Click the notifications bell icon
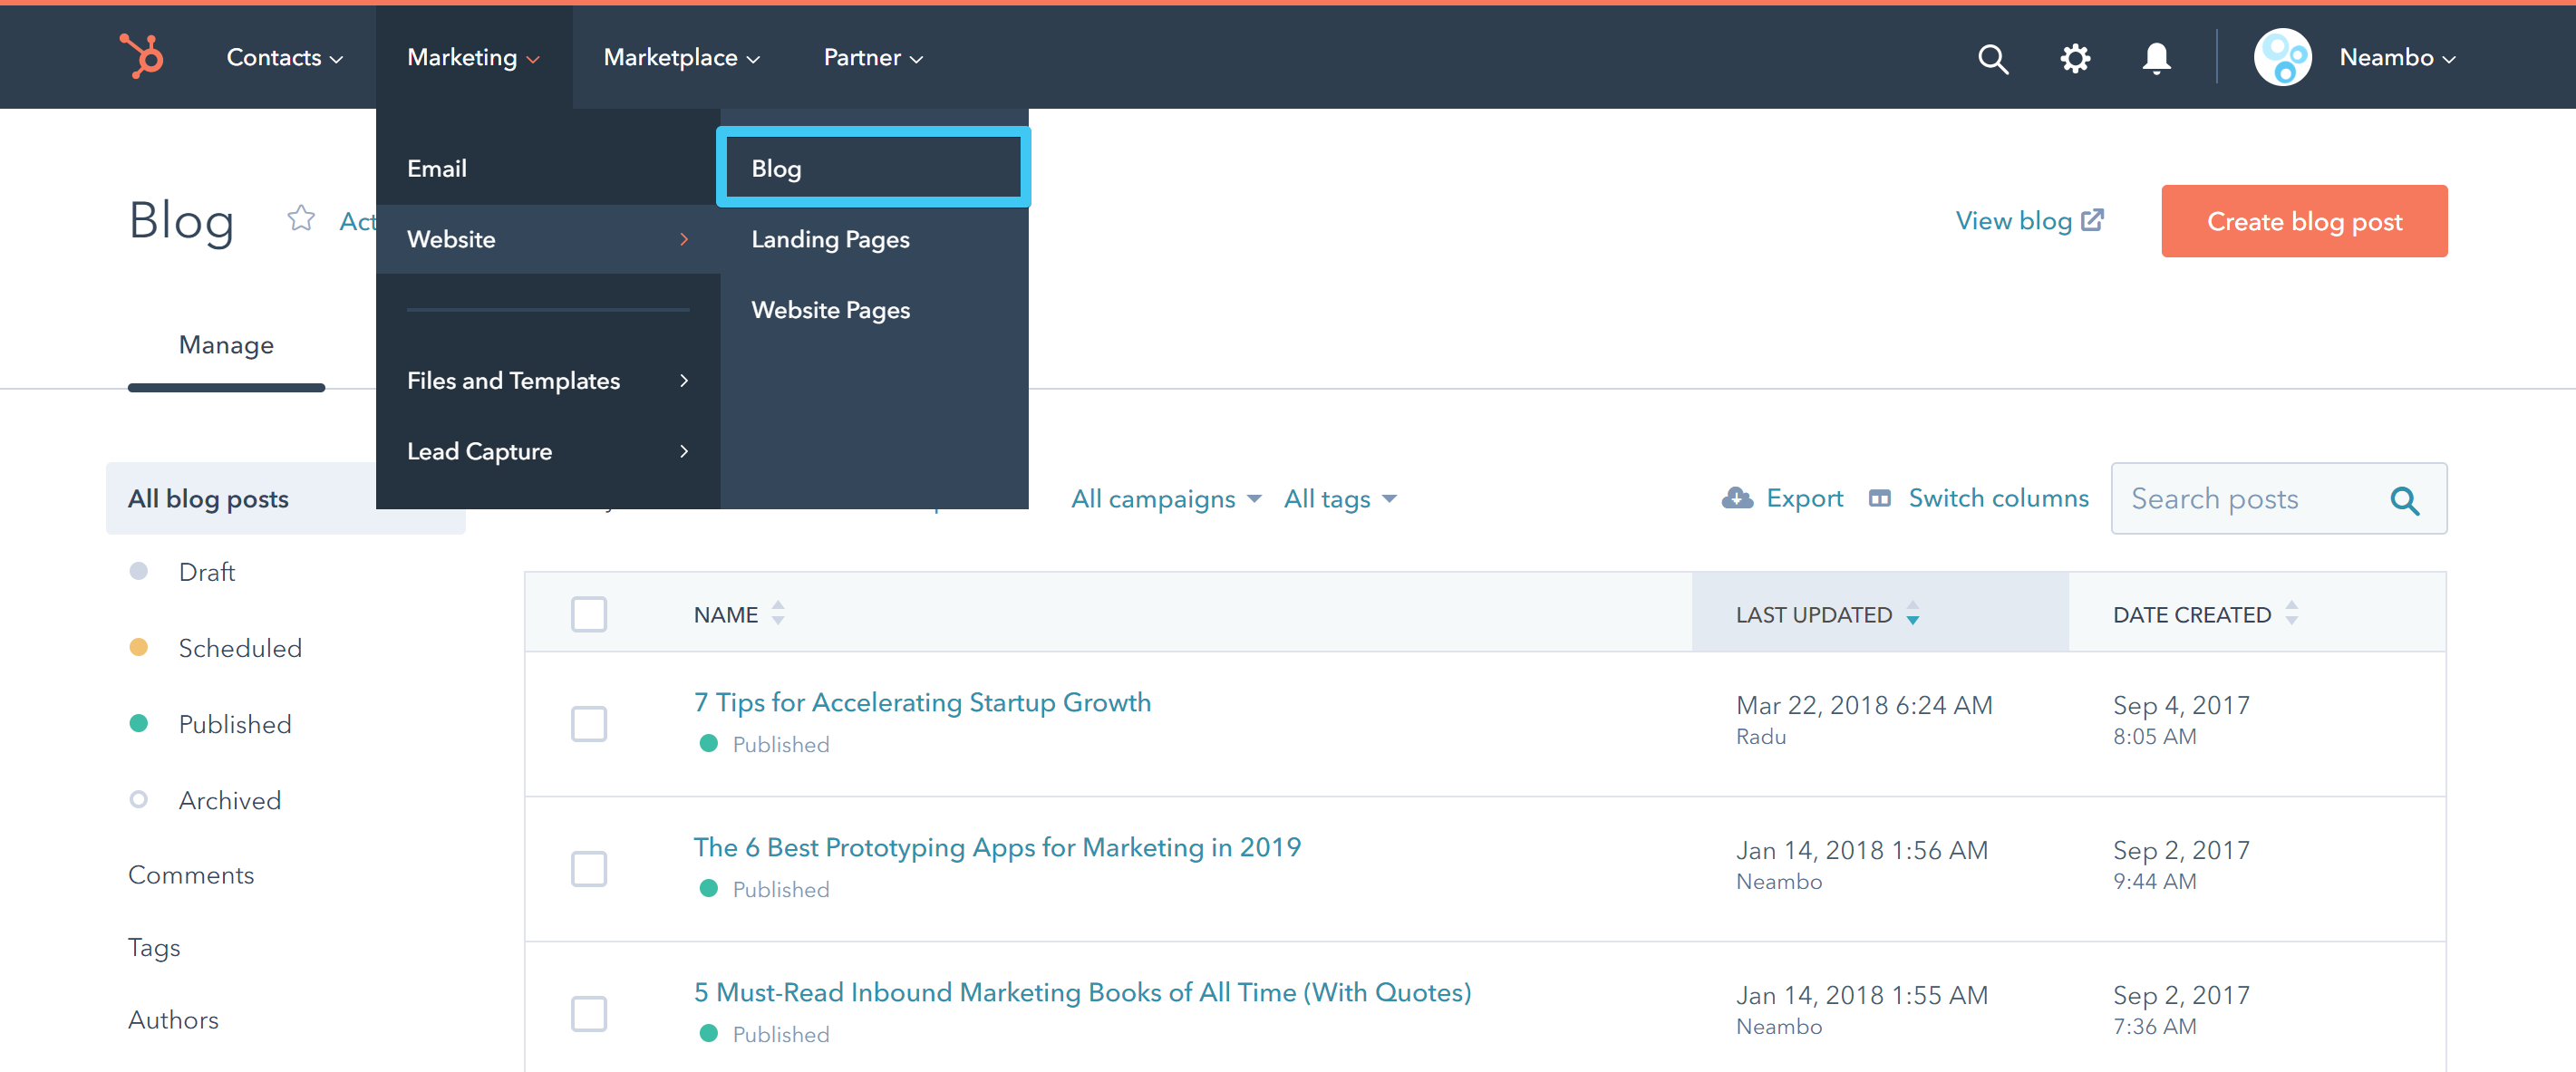The width and height of the screenshot is (2576, 1072). click(x=2156, y=58)
